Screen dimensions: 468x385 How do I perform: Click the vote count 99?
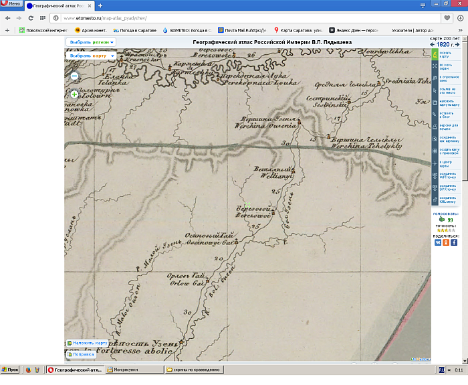pos(450,220)
